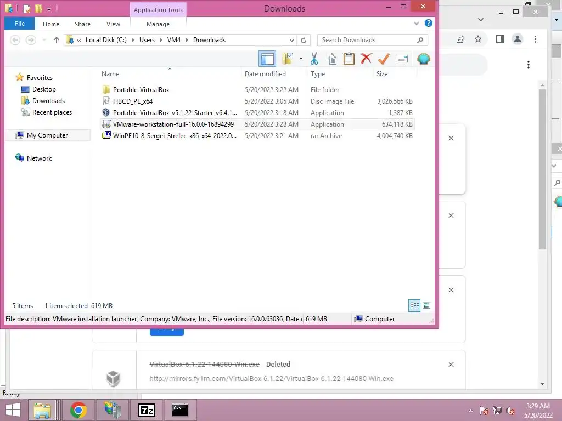Open the Windows Start button
The image size is (562, 421).
13,410
